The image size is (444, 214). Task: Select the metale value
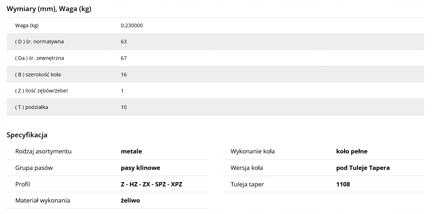pos(131,151)
